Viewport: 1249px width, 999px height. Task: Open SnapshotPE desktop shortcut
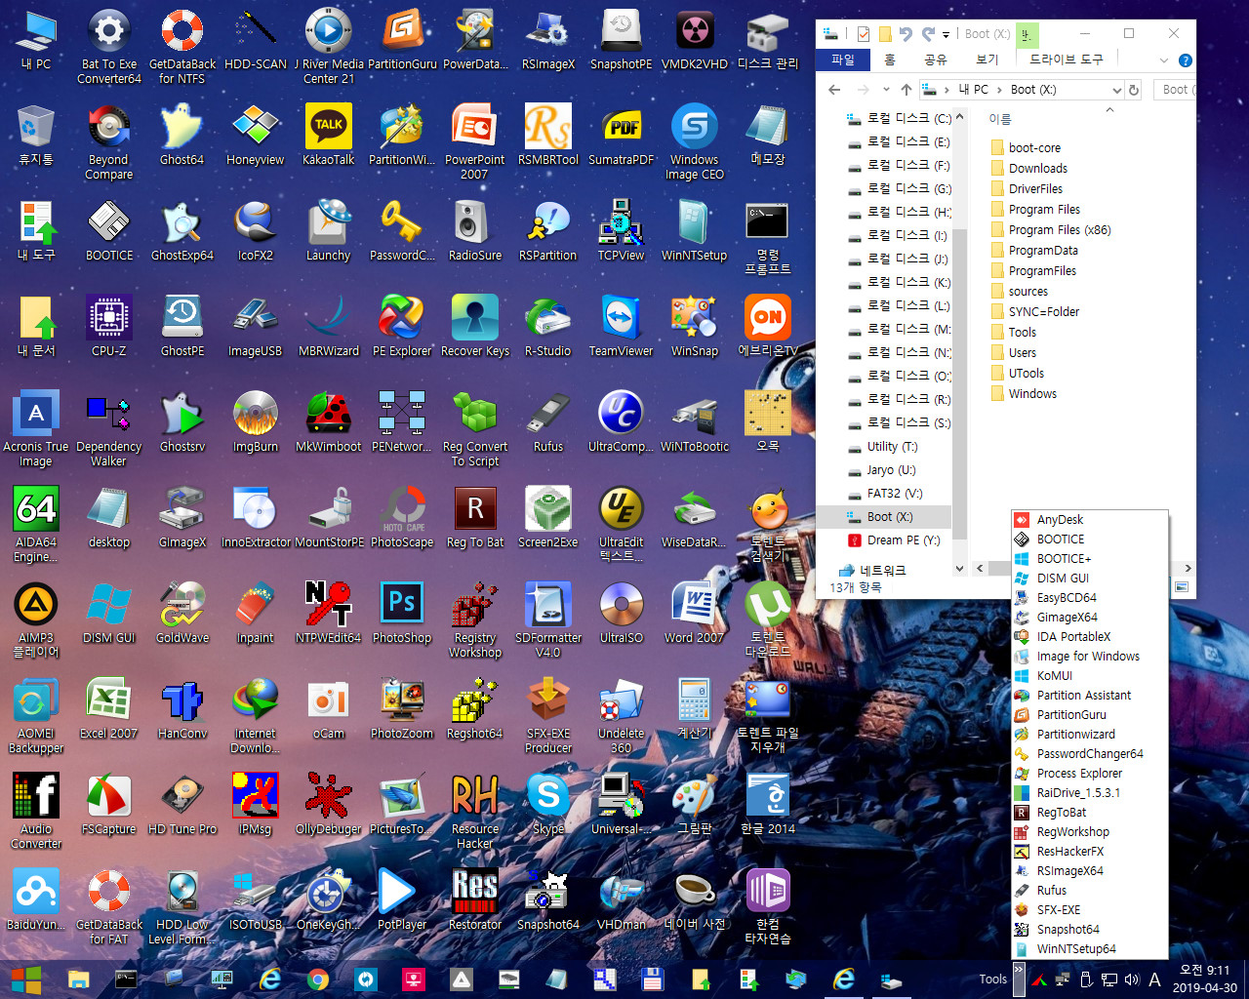pos(622,40)
